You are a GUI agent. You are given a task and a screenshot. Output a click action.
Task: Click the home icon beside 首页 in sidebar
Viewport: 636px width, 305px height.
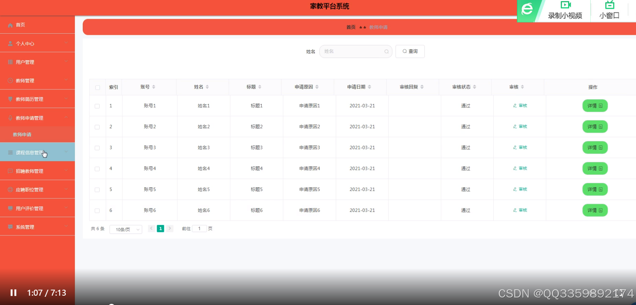point(10,25)
